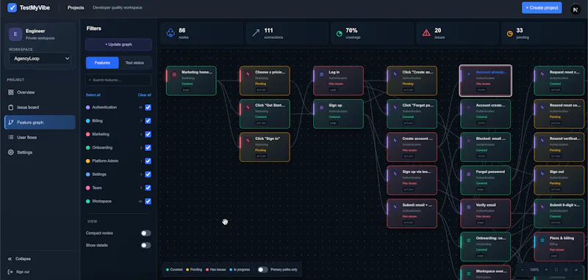Image resolution: width=588 pixels, height=280 pixels.
Task: Open the User flows page
Action: click(x=40, y=137)
